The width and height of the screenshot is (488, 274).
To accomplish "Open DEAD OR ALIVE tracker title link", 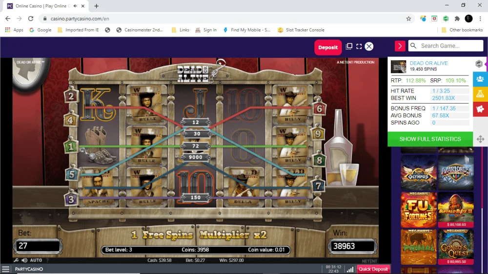I will pyautogui.click(x=428, y=63).
